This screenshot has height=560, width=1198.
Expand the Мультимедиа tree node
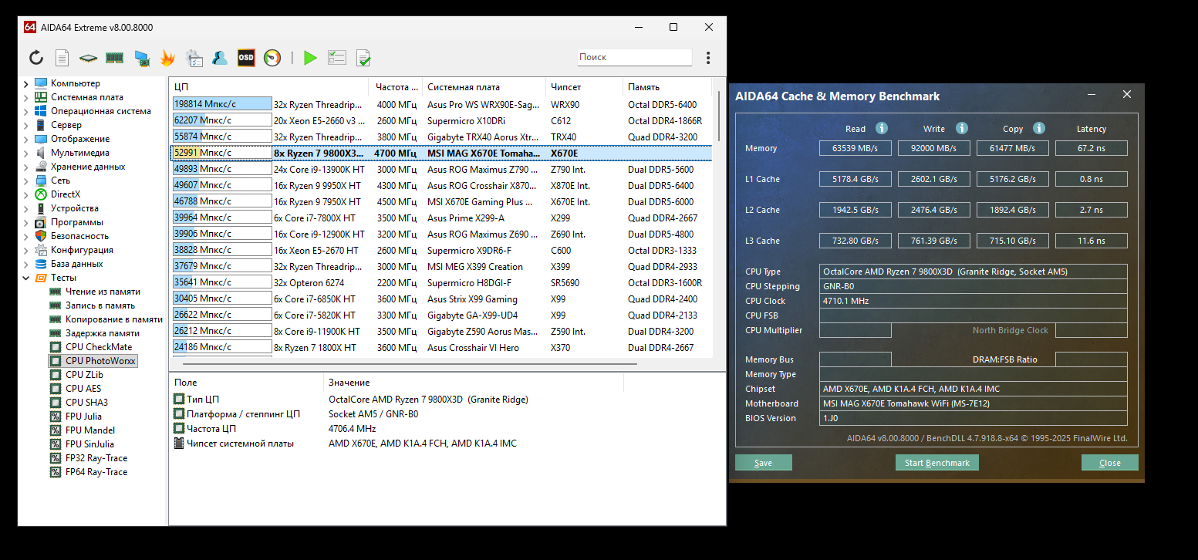(x=26, y=153)
